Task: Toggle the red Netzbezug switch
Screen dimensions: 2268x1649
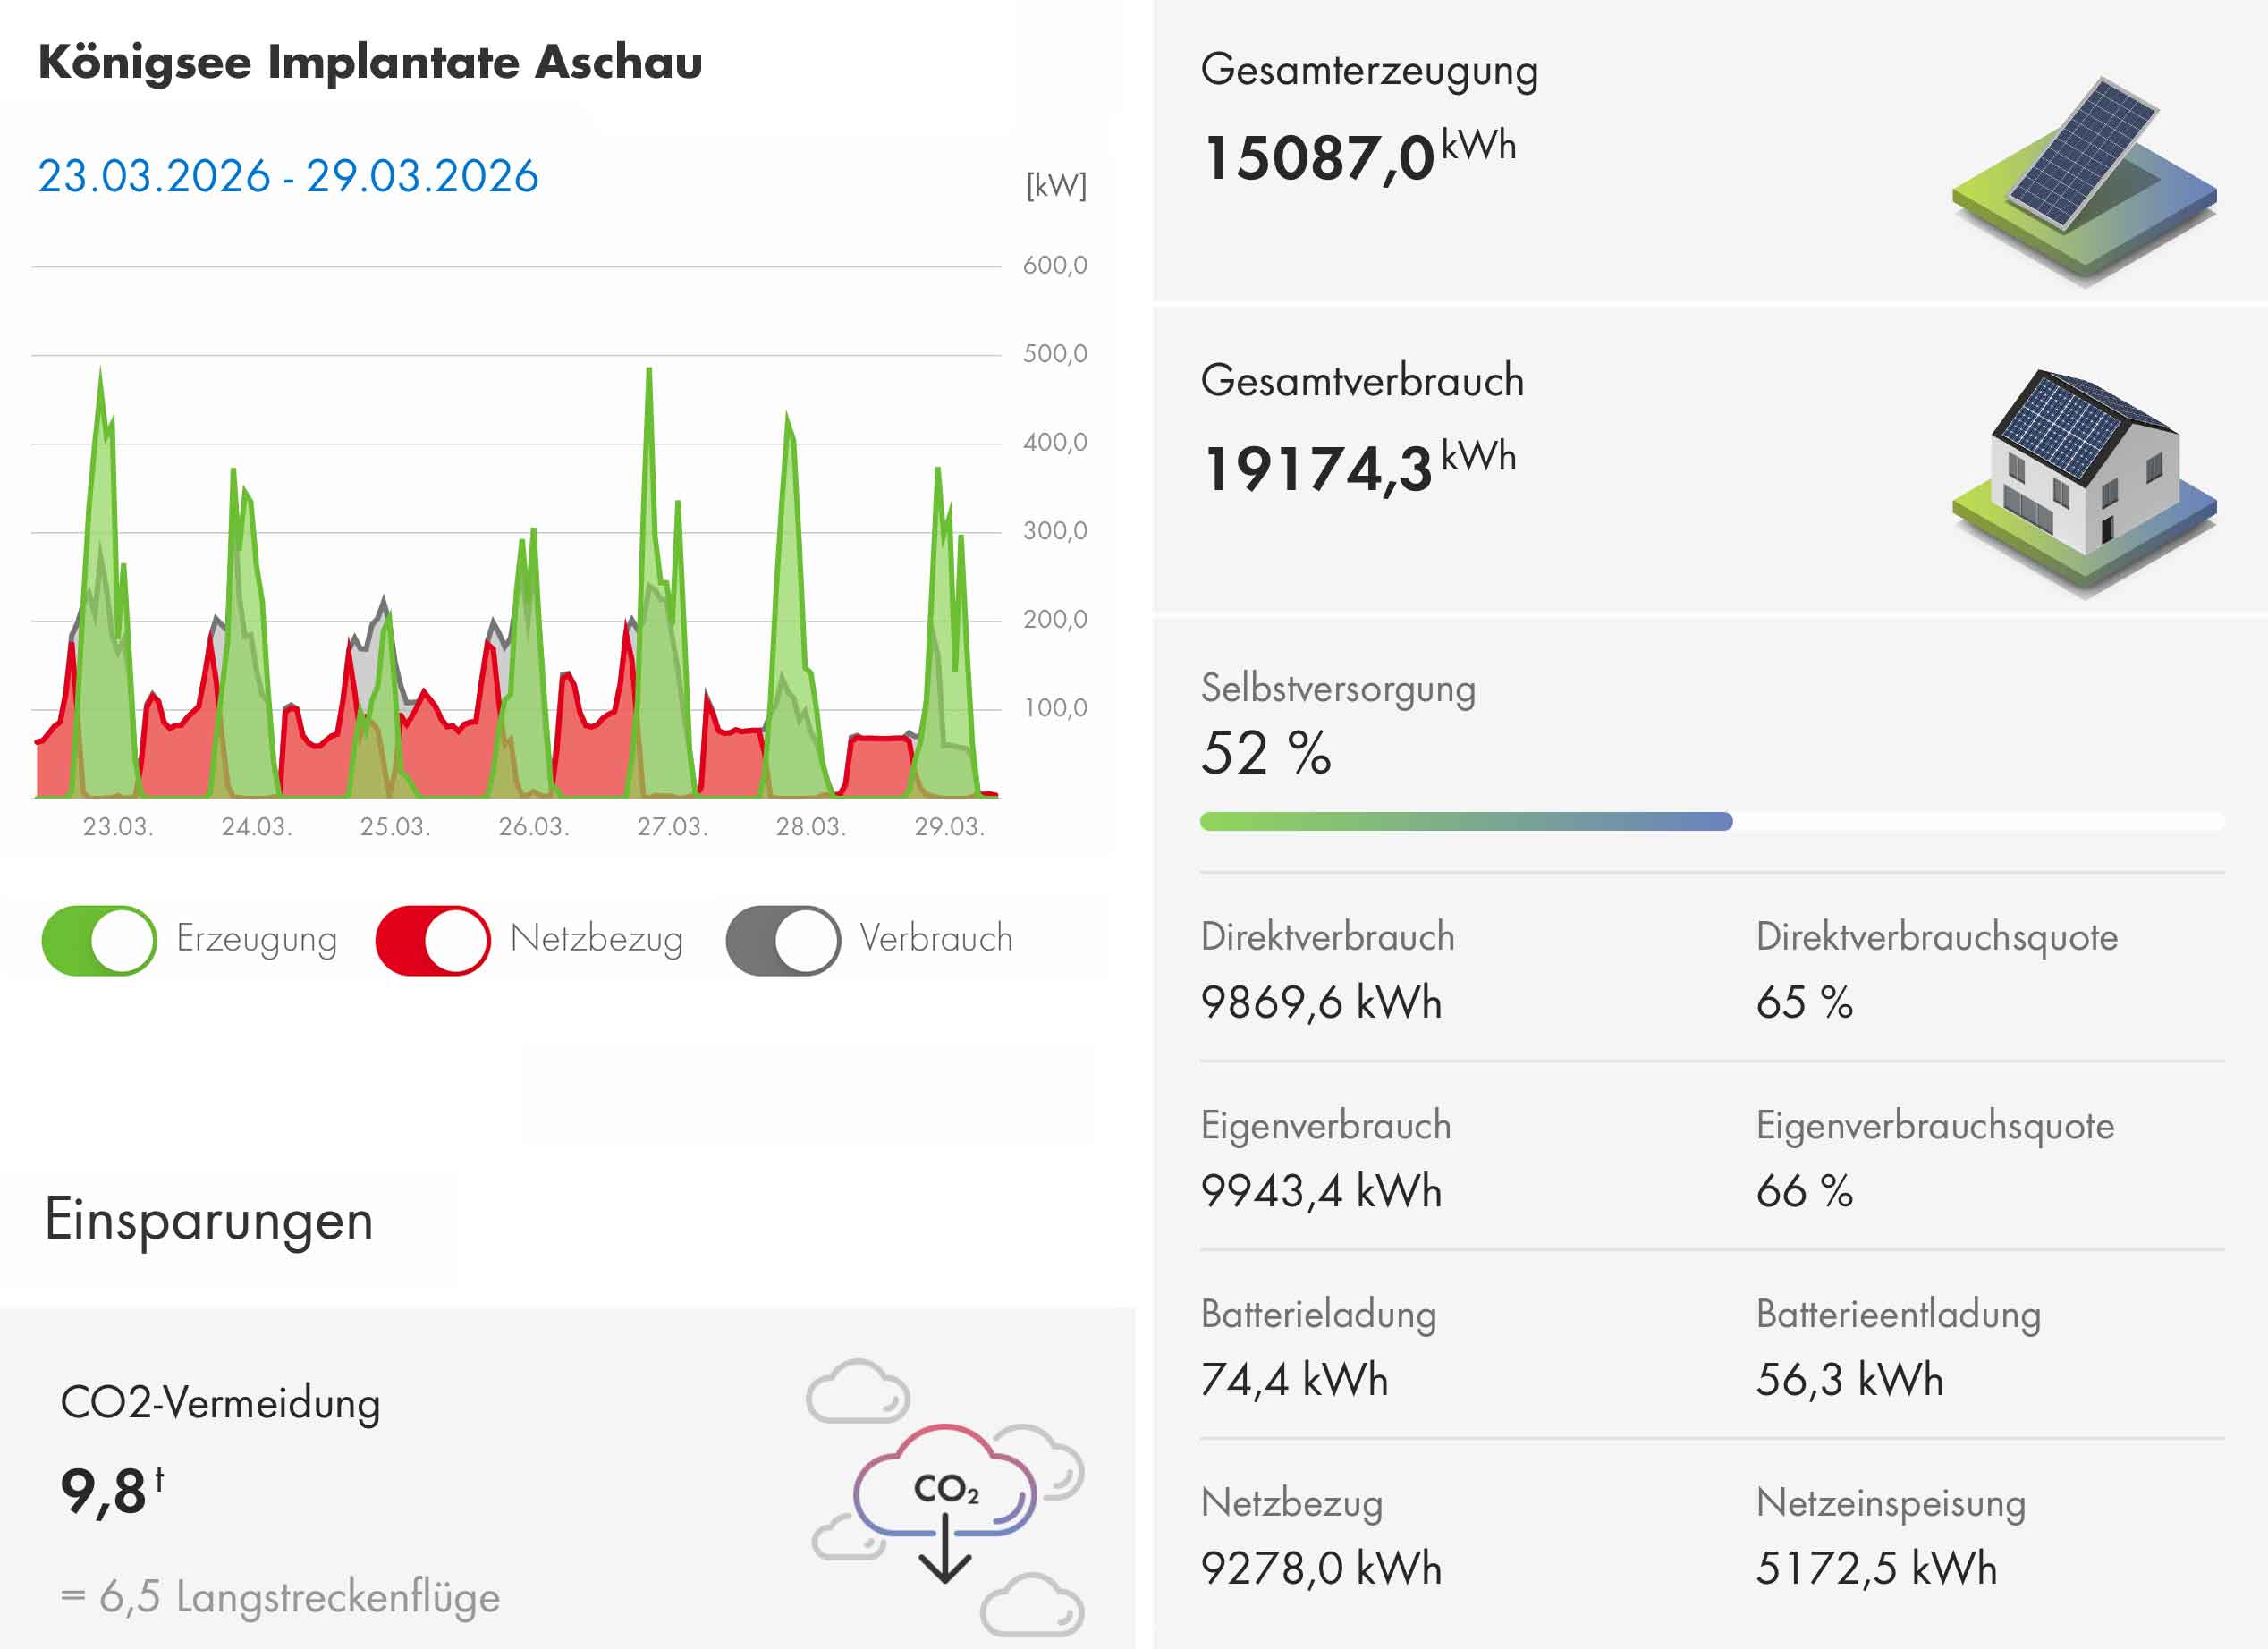Action: pyautogui.click(x=433, y=940)
